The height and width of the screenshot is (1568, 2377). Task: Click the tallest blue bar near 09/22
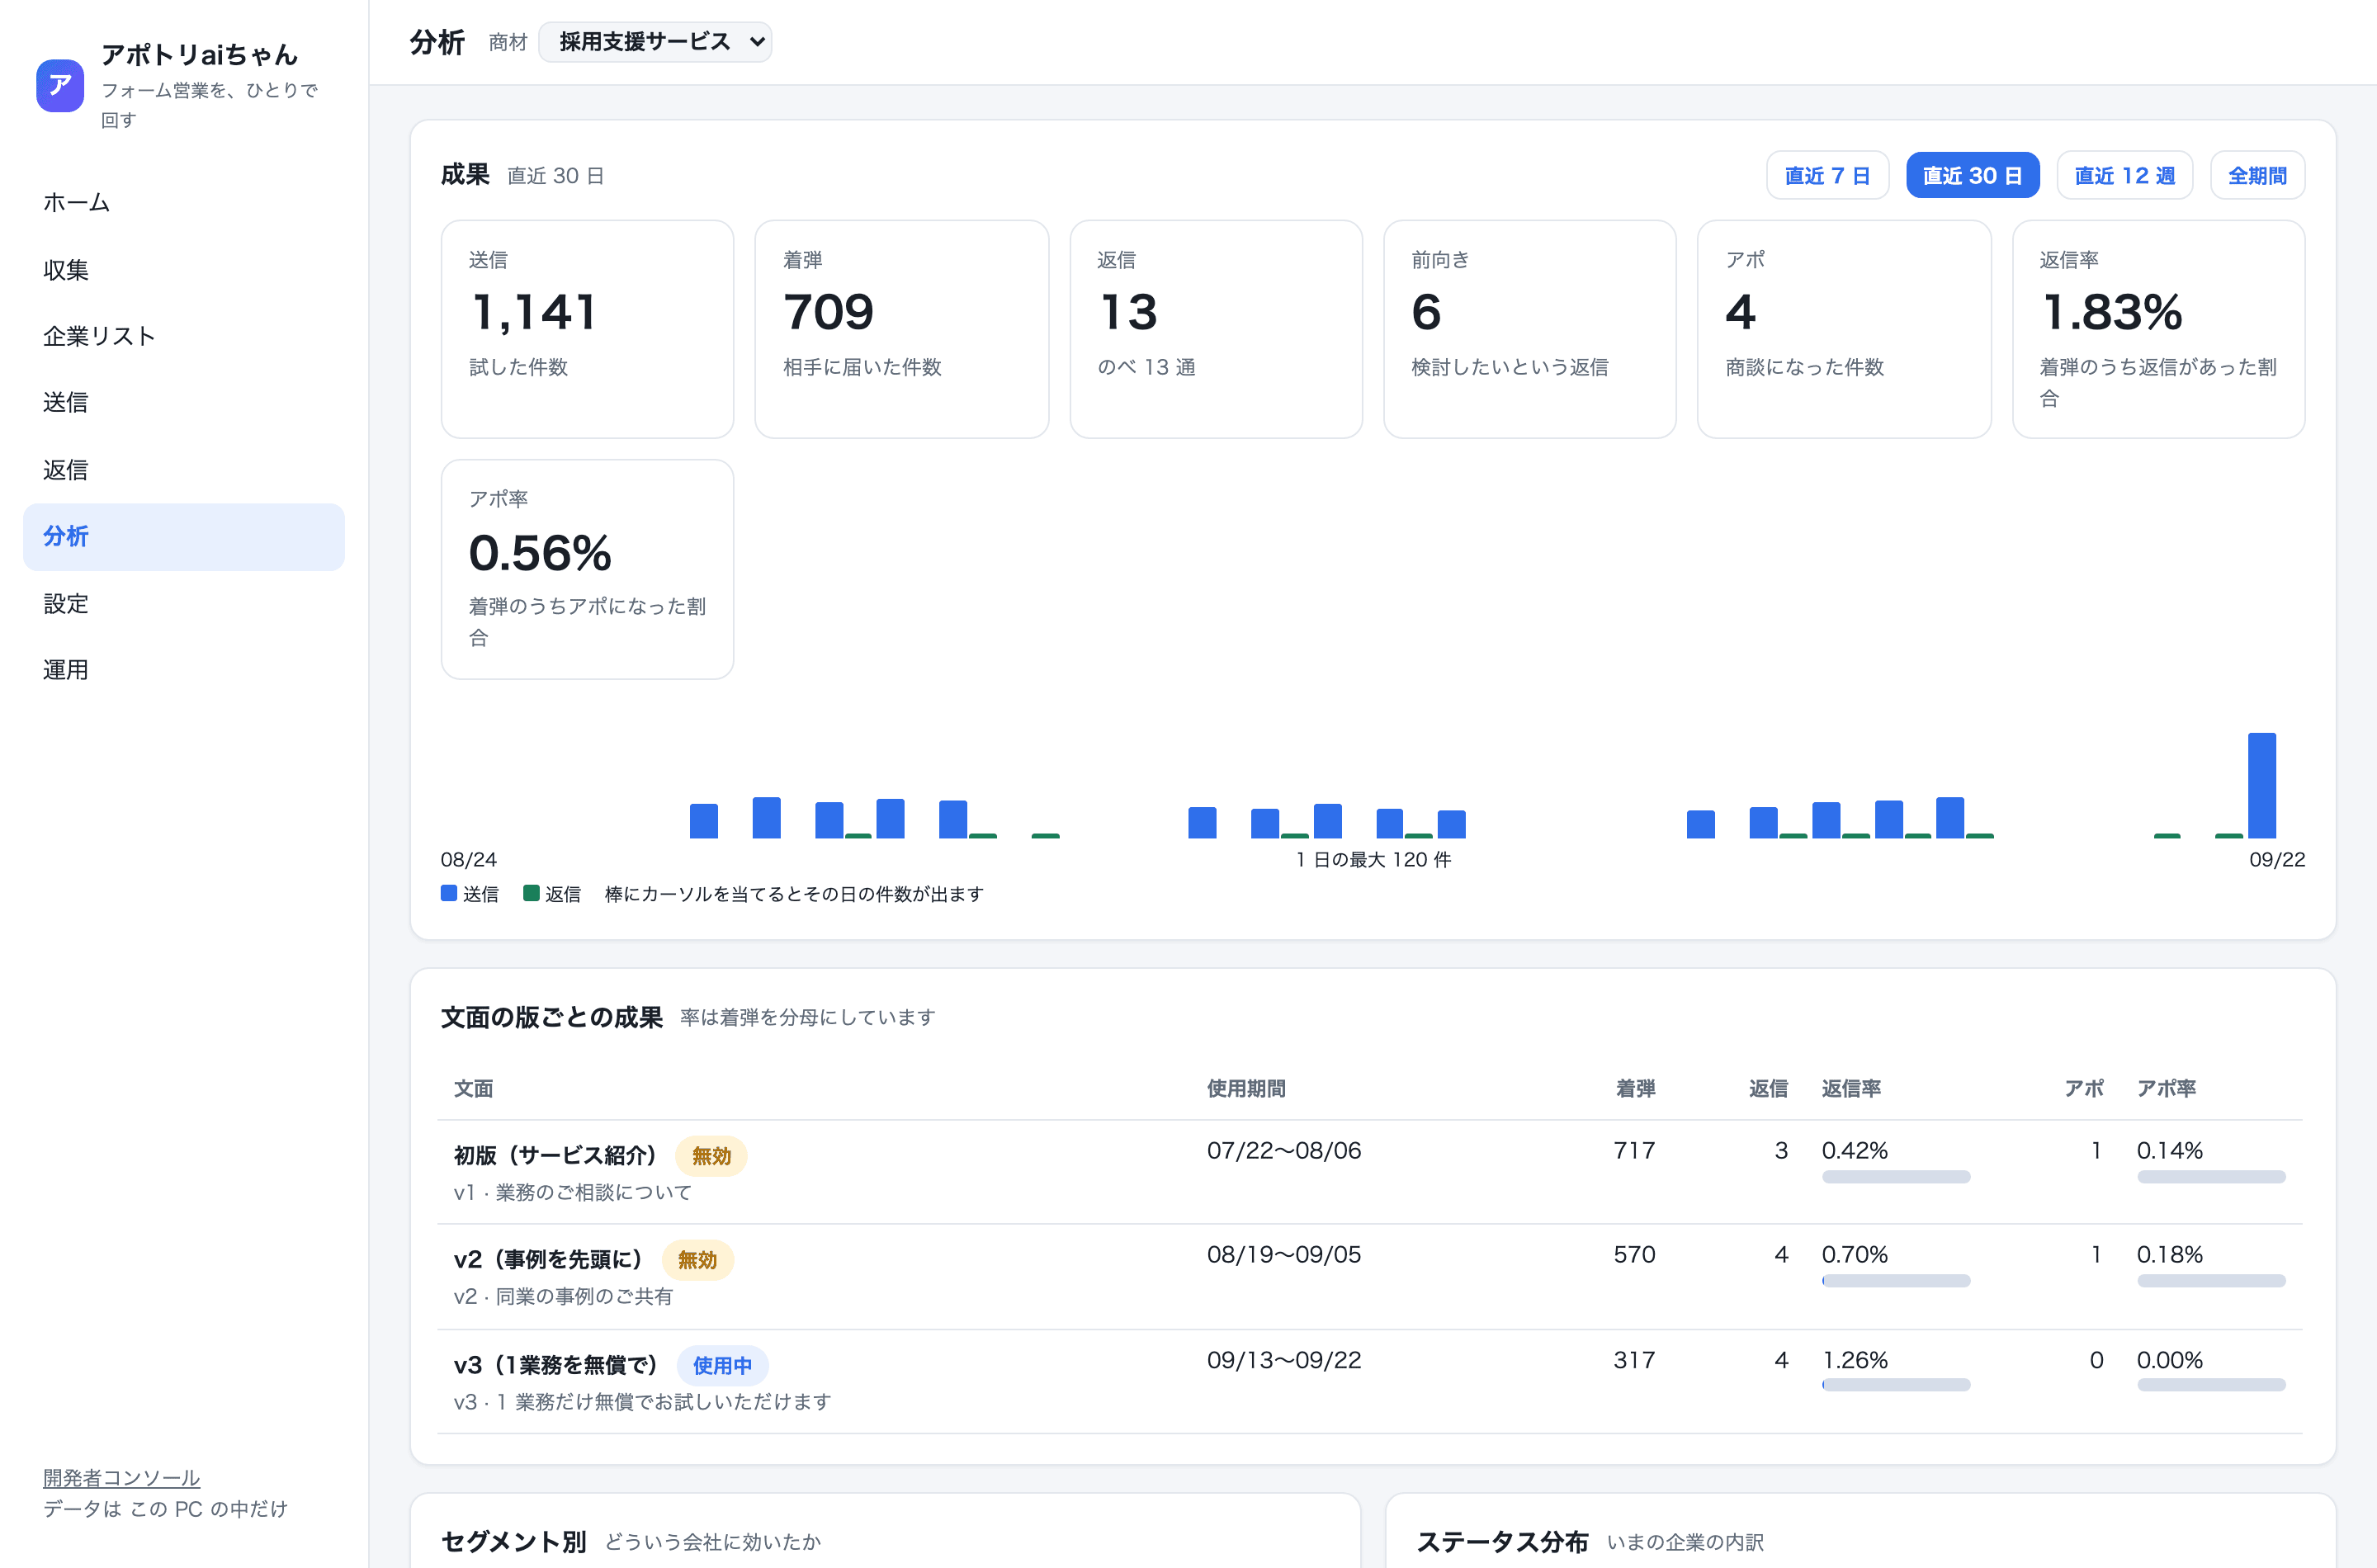pyautogui.click(x=2262, y=785)
